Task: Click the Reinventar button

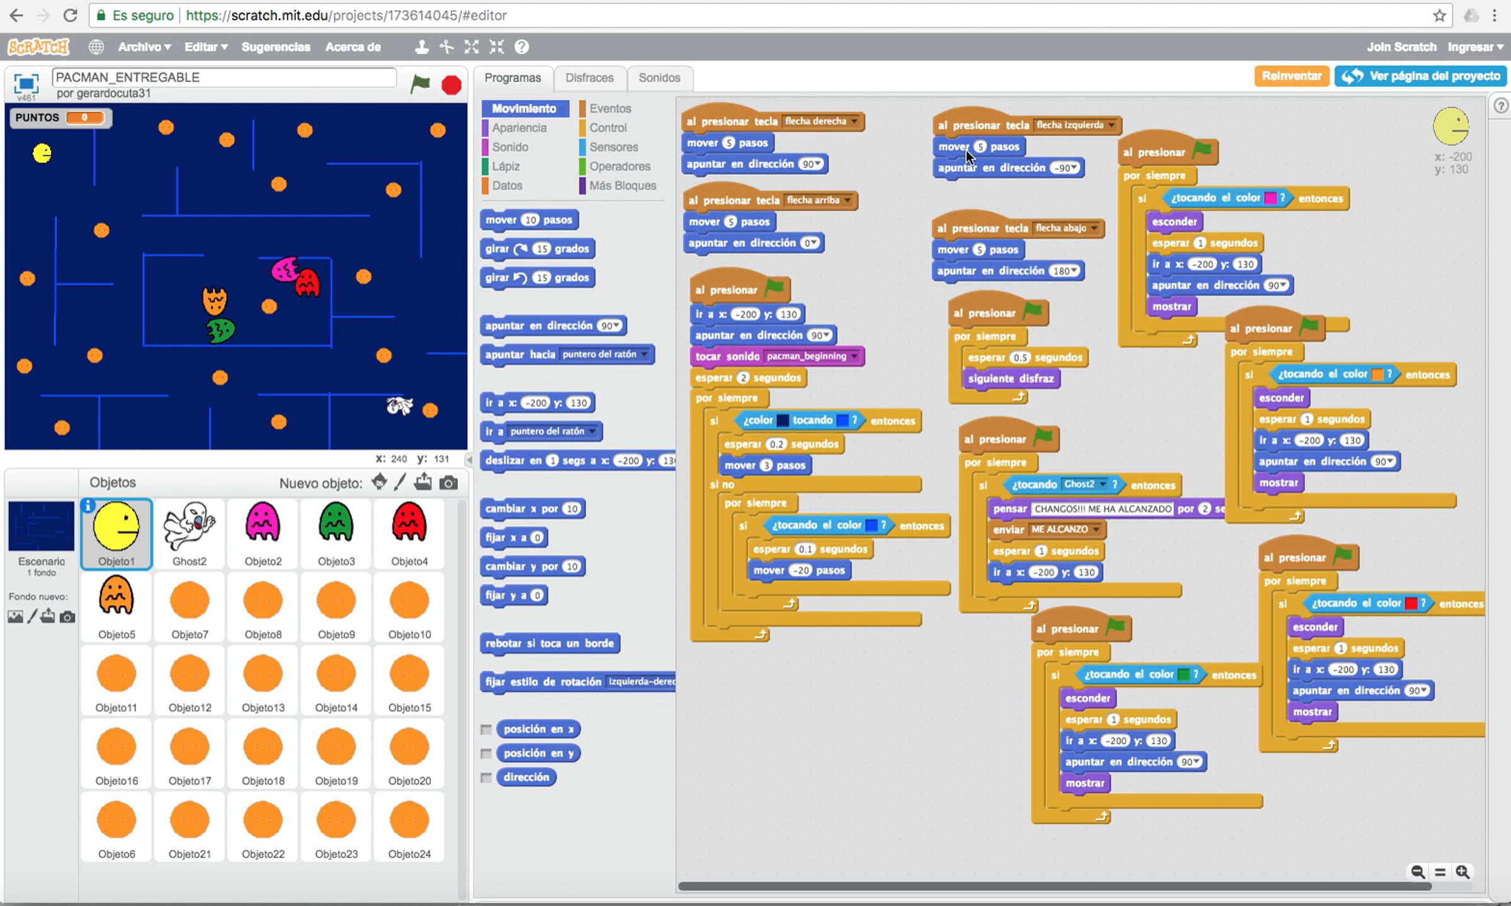Action: pyautogui.click(x=1291, y=76)
